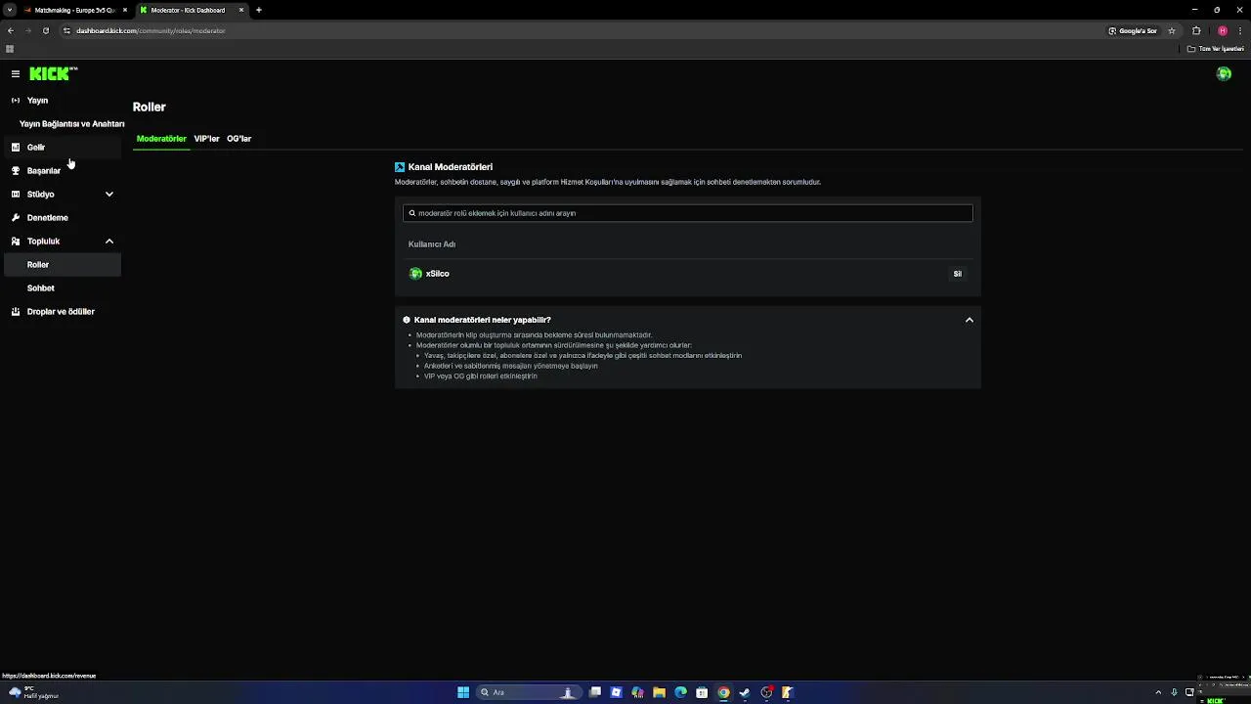Open the Chrome extensions puzzle icon
Image resolution: width=1251 pixels, height=704 pixels.
(x=1196, y=30)
